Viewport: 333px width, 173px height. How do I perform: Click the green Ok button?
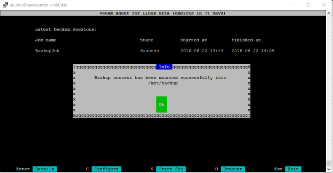coord(161,104)
